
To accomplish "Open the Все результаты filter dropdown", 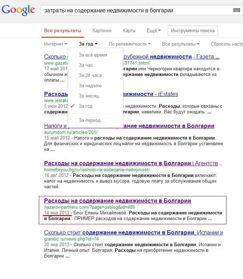I will (180, 44).
